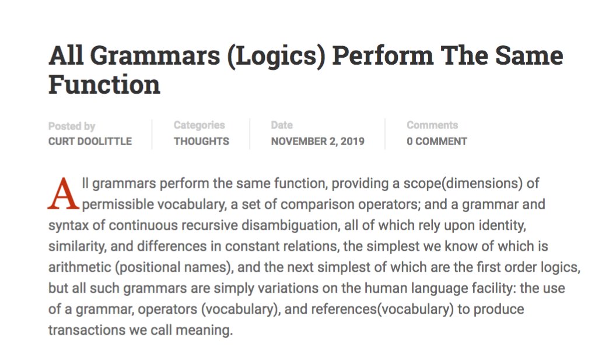Viewport: 616px width, 358px height.
Task: Click the word 'Function' in the title
Action: tap(104, 85)
